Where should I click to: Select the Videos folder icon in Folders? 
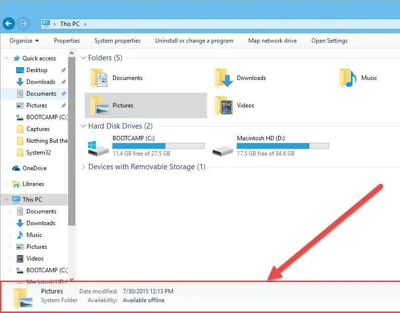pos(223,105)
